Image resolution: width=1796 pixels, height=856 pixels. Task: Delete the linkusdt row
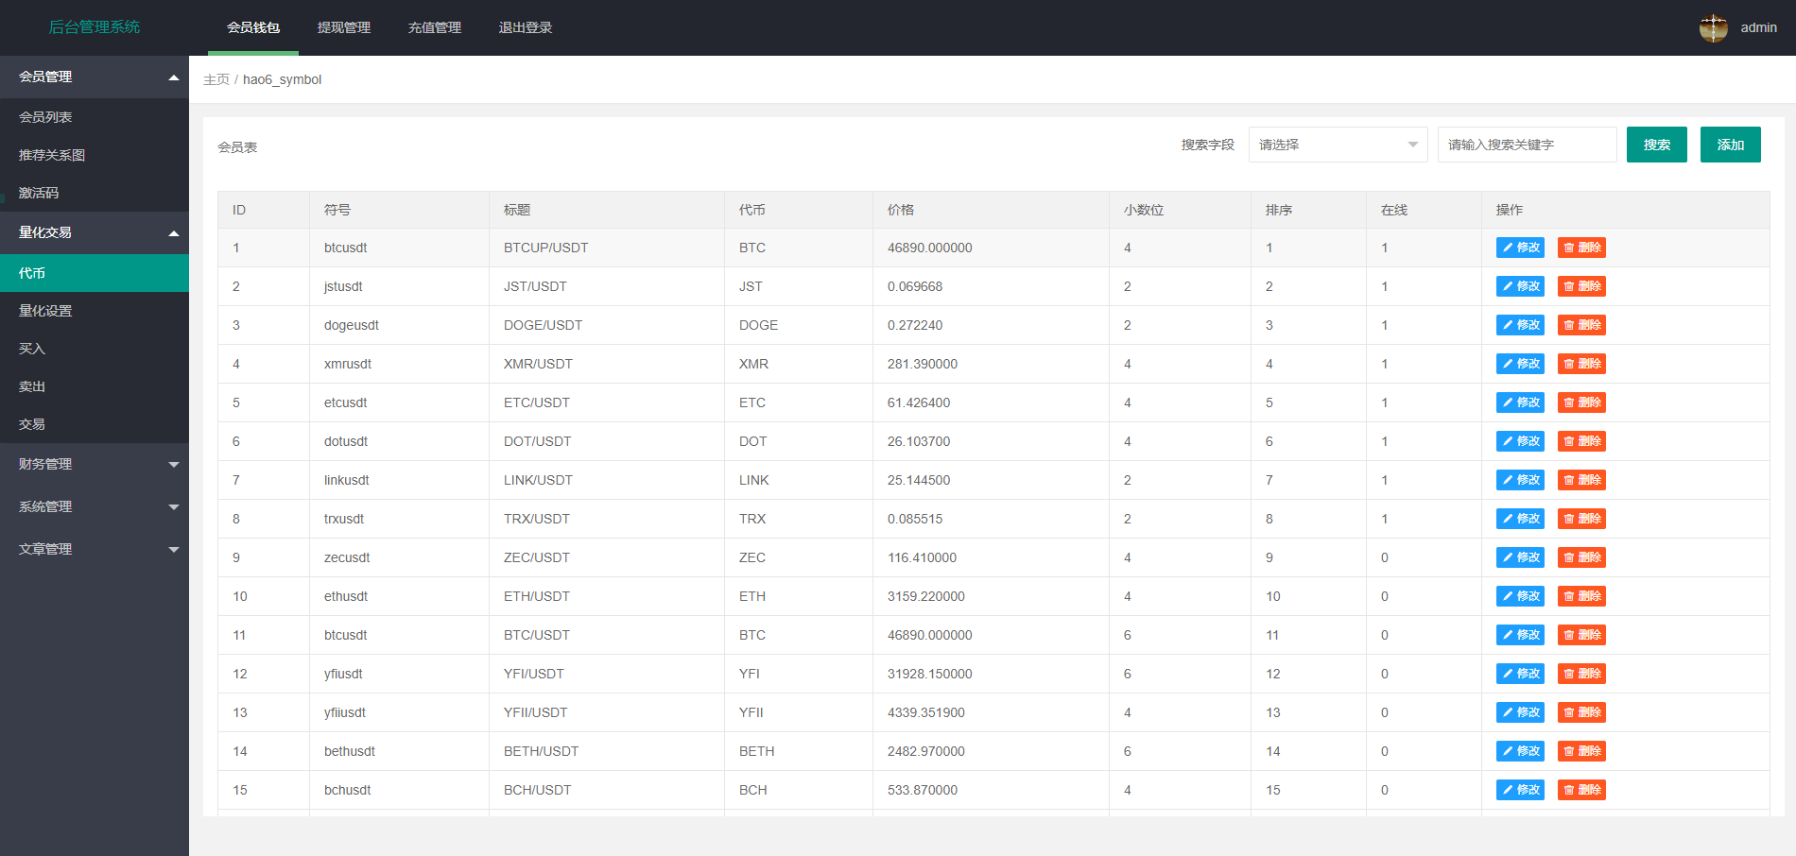click(1581, 480)
